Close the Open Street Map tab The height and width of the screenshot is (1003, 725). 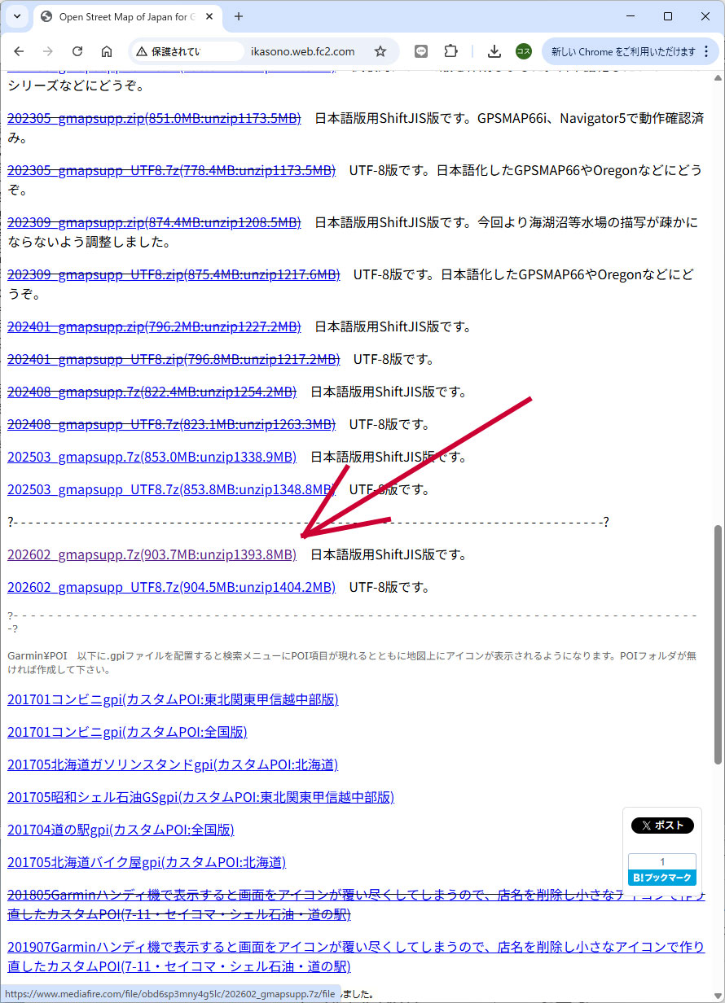coord(209,16)
